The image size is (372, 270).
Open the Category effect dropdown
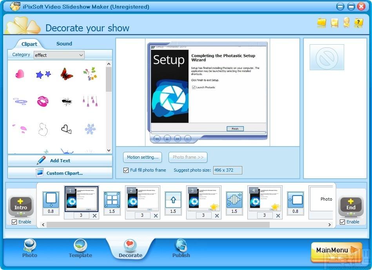pos(59,55)
